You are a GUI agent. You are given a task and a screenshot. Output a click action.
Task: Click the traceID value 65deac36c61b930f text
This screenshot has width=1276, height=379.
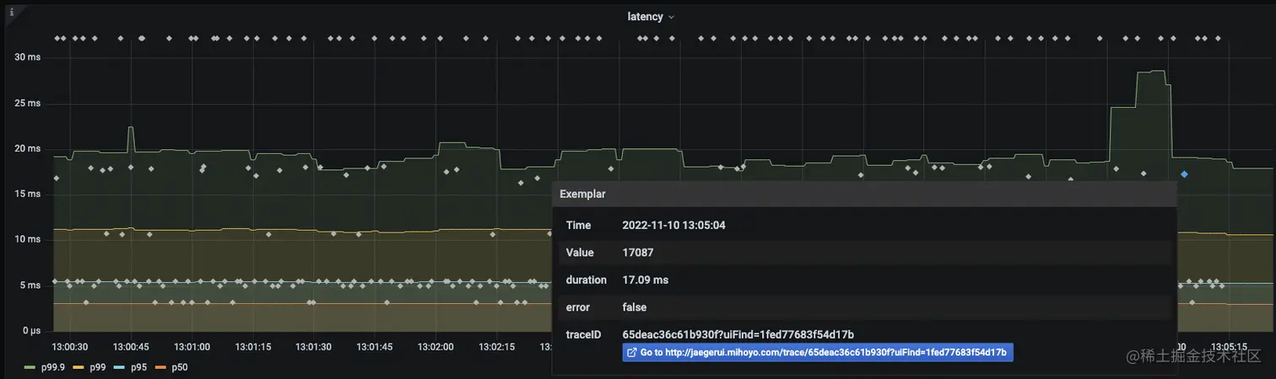coord(738,334)
